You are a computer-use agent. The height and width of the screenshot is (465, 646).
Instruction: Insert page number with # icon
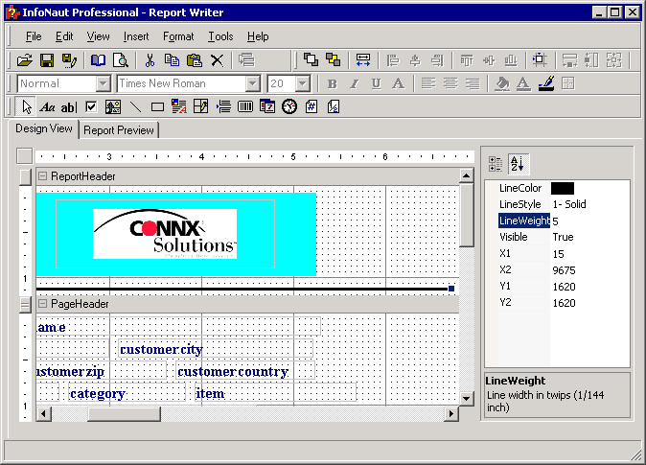pyautogui.click(x=311, y=107)
